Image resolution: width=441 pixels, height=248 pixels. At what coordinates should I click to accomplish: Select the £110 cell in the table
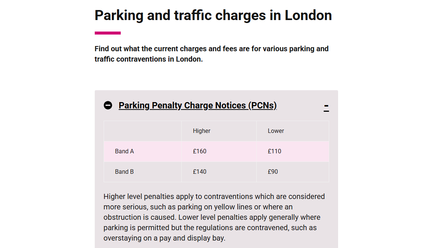275,151
